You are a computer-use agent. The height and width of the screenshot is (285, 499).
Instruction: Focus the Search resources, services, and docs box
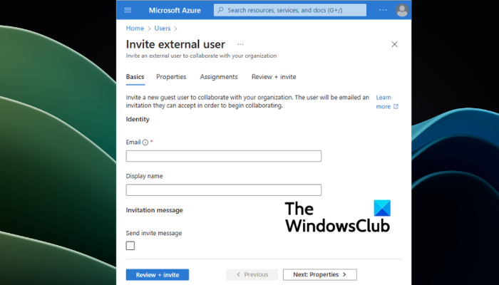(290, 10)
